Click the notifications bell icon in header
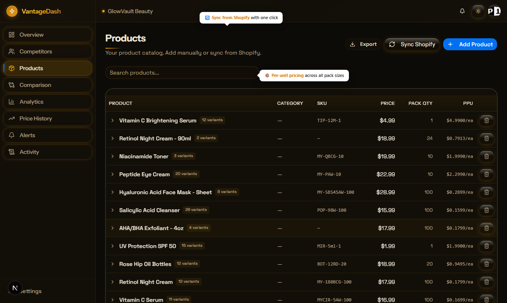The width and height of the screenshot is (507, 303). pos(462,11)
